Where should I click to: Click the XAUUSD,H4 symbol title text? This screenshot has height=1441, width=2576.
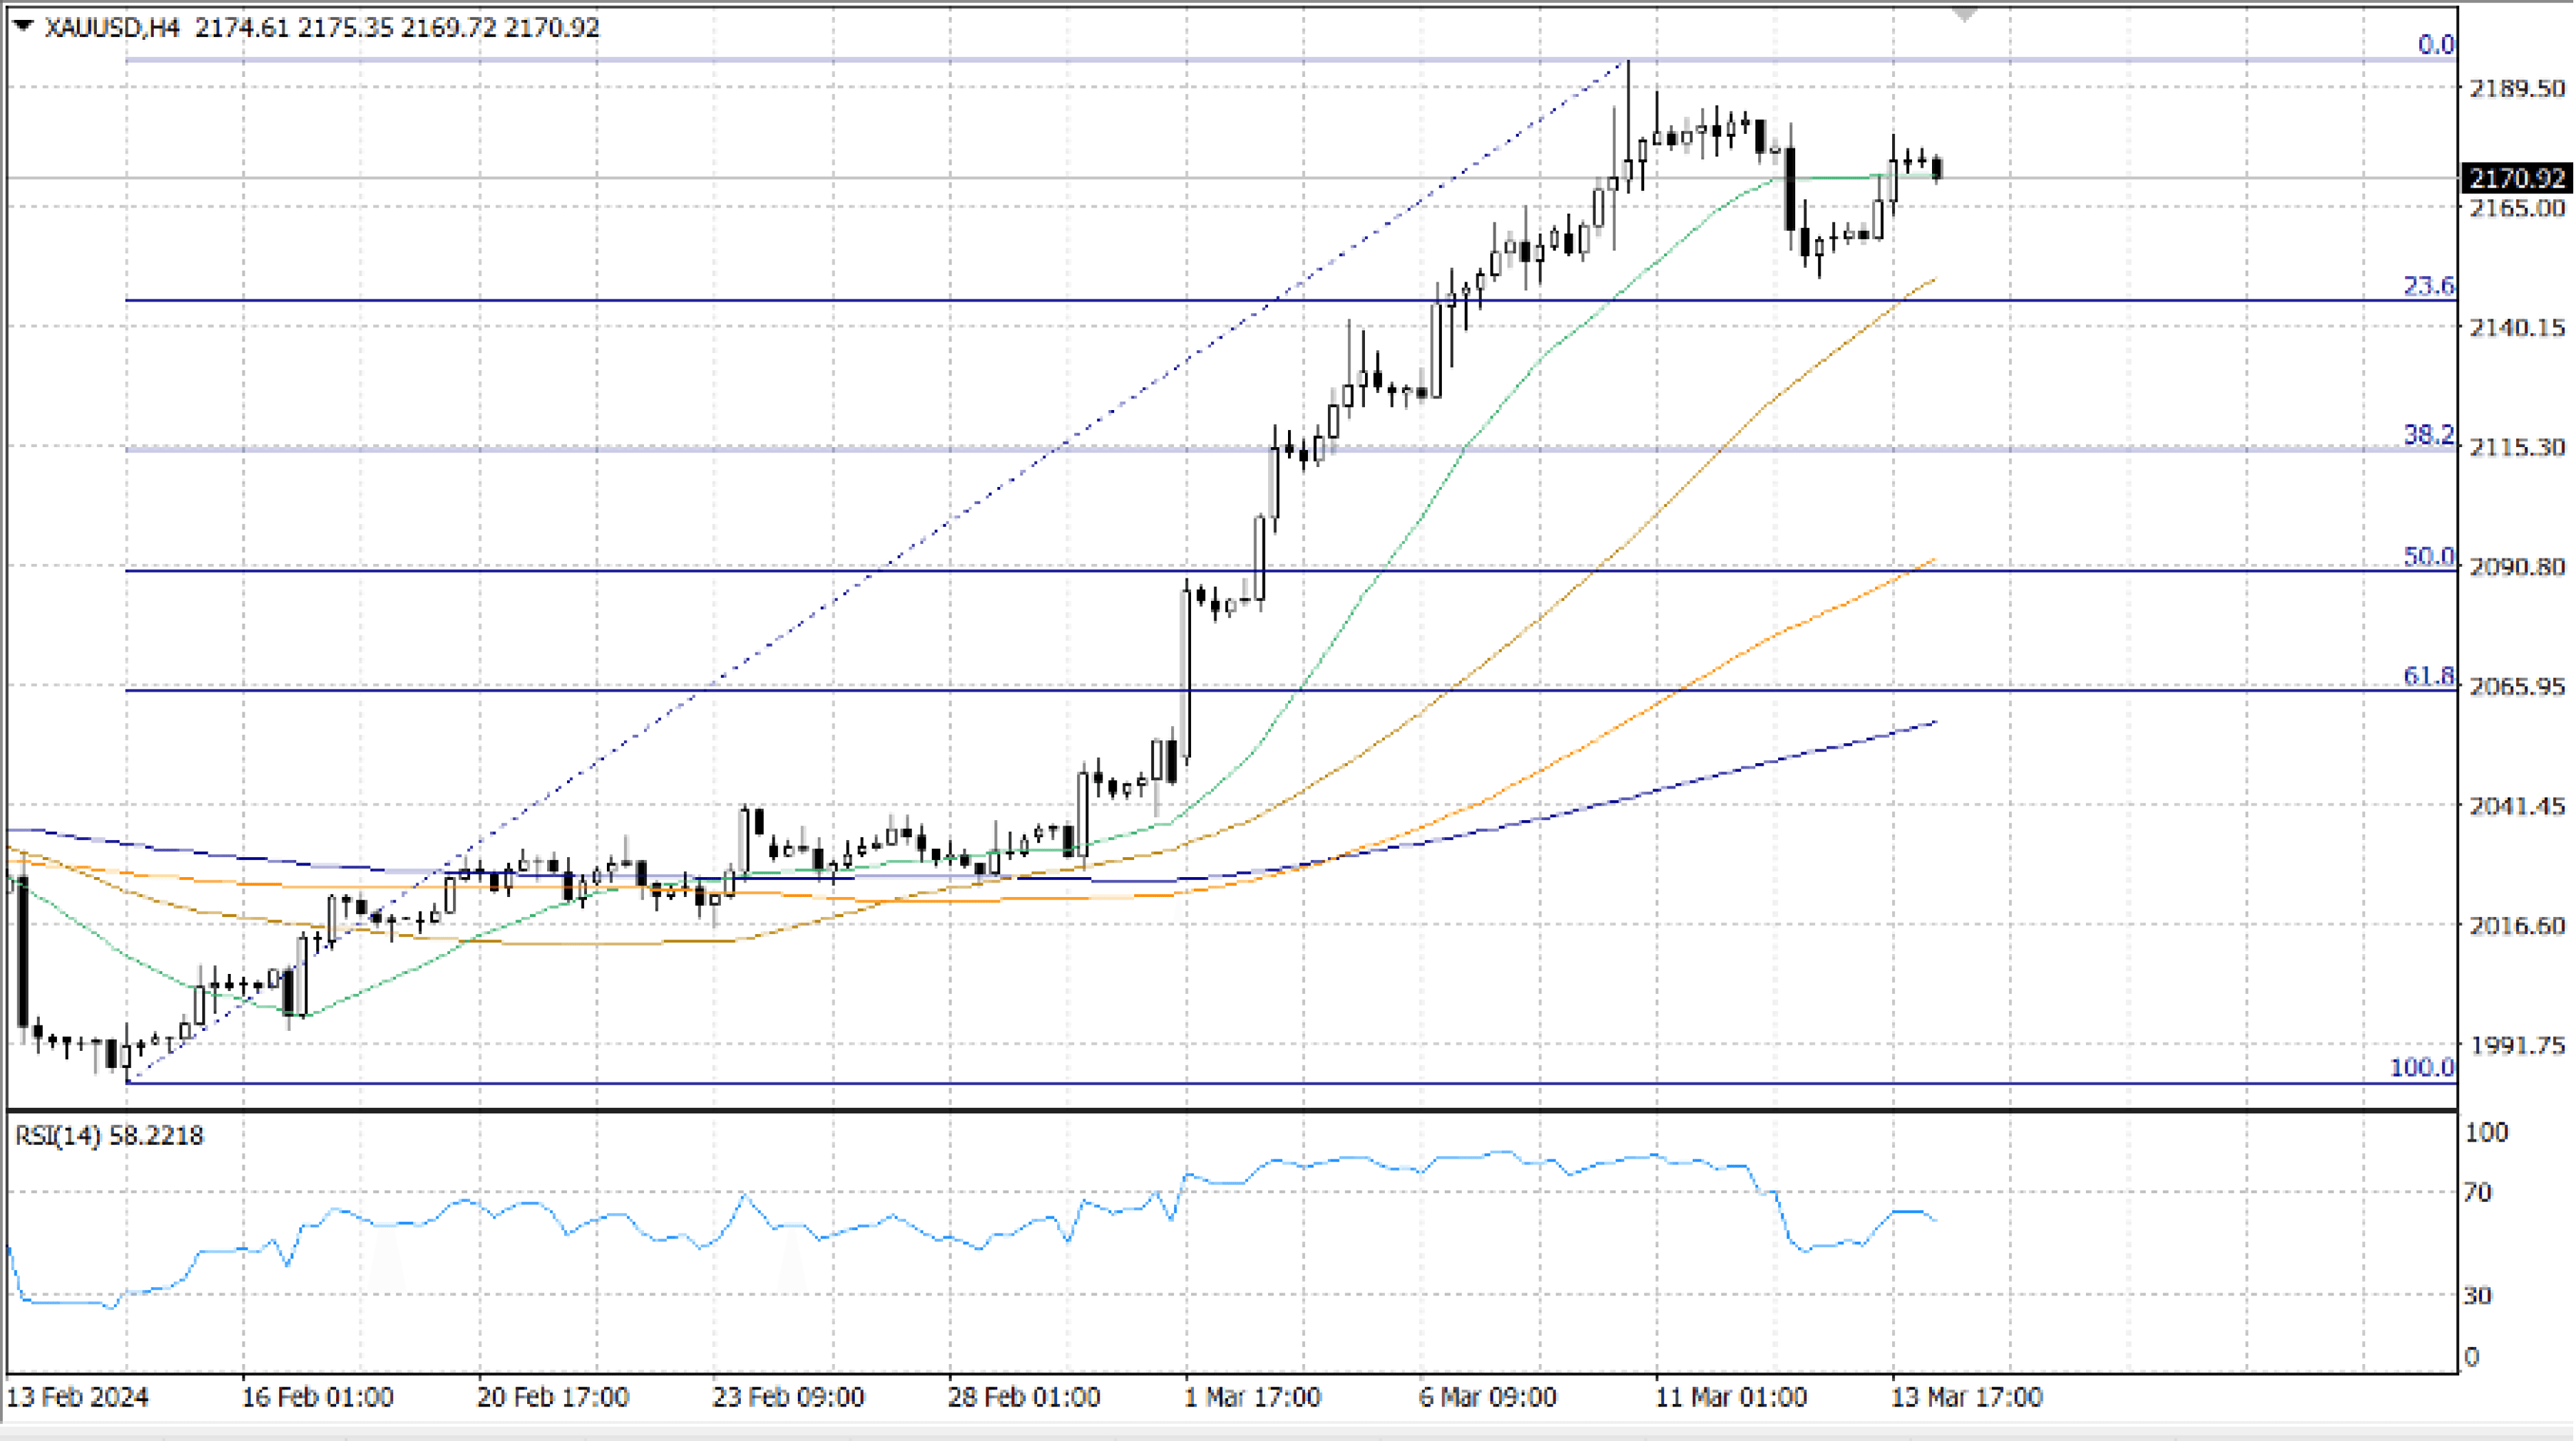pyautogui.click(x=112, y=28)
